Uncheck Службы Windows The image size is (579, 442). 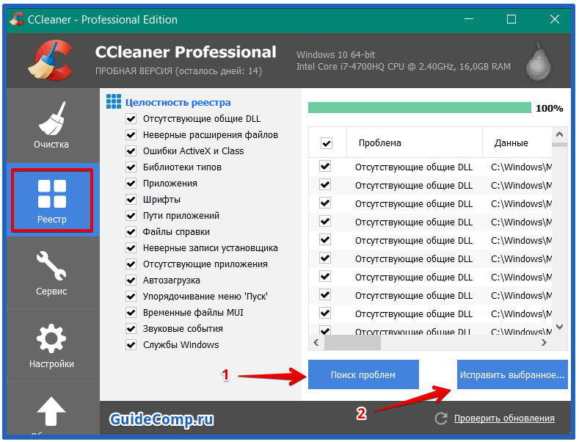click(131, 345)
